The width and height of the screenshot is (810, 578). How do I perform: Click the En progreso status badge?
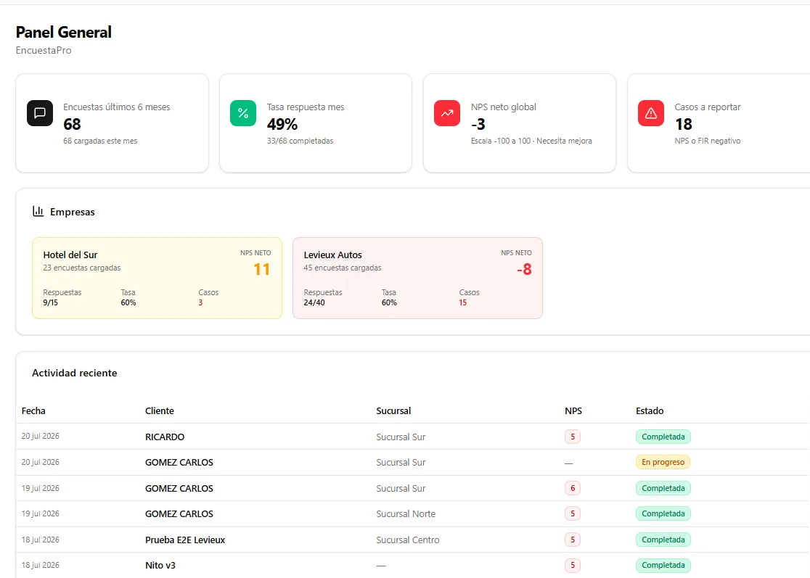[x=663, y=463]
